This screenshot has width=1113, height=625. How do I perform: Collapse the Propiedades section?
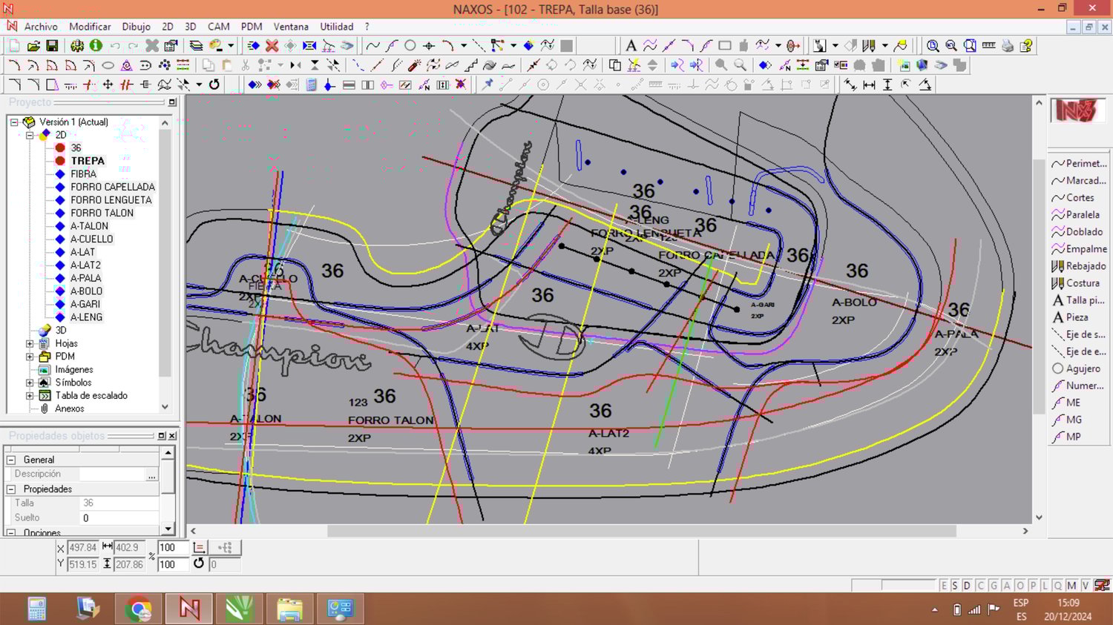coord(11,489)
